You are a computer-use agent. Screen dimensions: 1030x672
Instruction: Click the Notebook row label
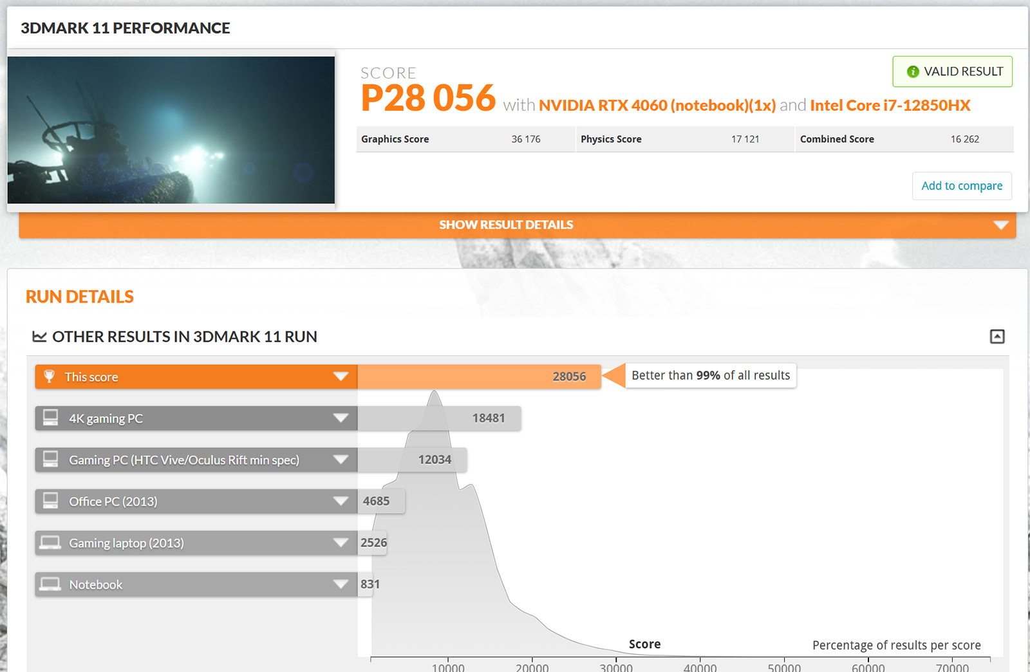[95, 584]
